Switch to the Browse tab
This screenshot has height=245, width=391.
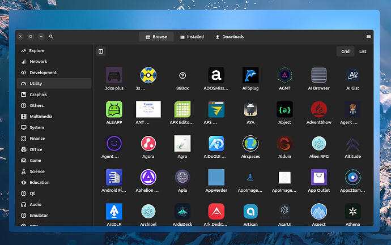point(156,37)
